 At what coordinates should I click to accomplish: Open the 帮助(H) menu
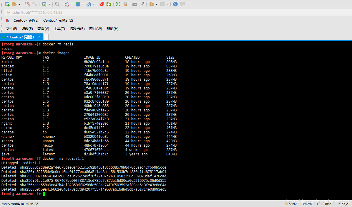[x=112, y=29]
